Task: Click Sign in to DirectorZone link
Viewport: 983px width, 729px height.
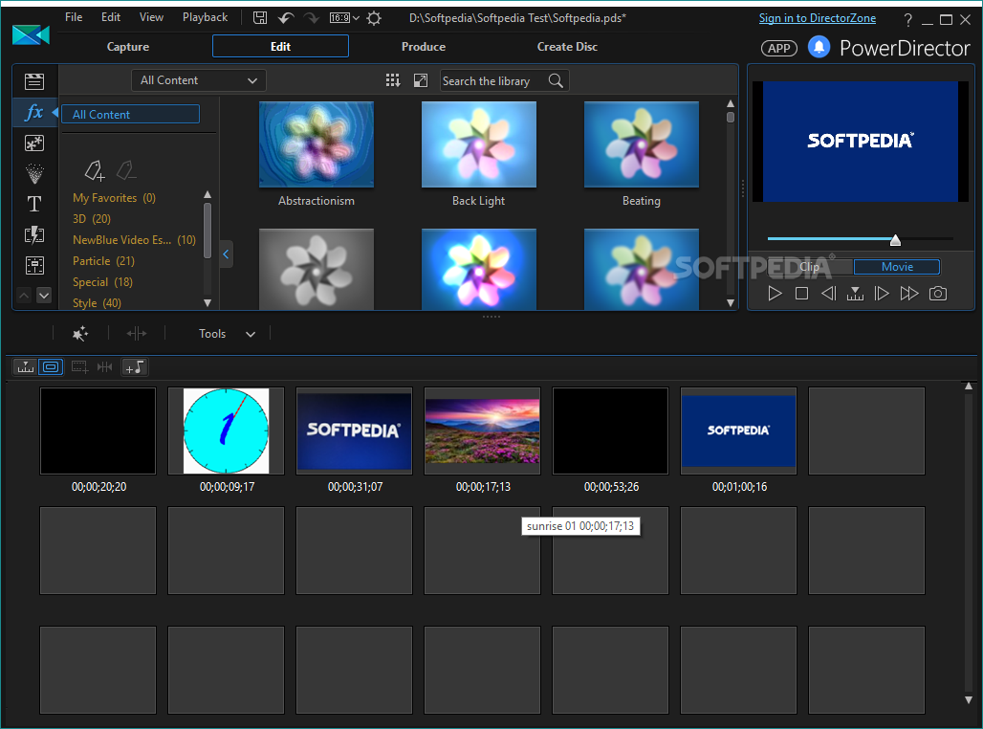Action: (x=818, y=18)
